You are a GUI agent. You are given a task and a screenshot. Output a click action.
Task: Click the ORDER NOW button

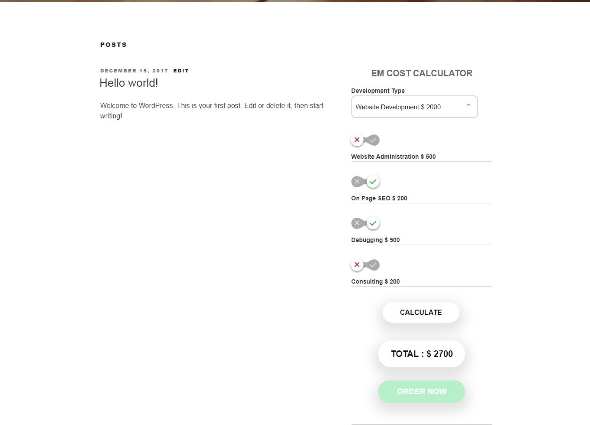click(x=421, y=392)
